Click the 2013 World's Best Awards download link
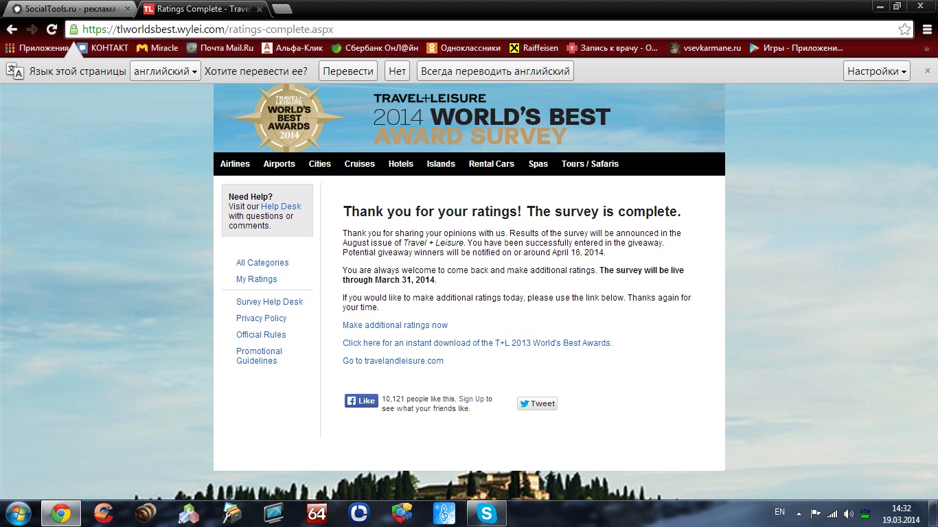938x527 pixels. click(477, 343)
